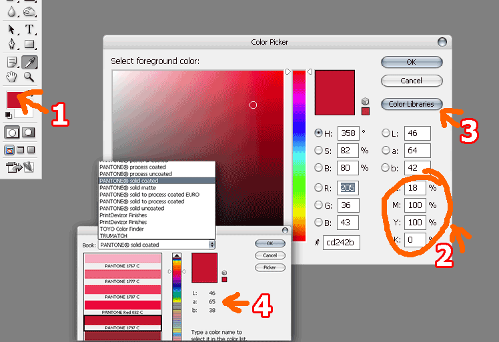499x342 pixels.
Task: Choose PANTONE process coated from list
Action: click(x=157, y=167)
